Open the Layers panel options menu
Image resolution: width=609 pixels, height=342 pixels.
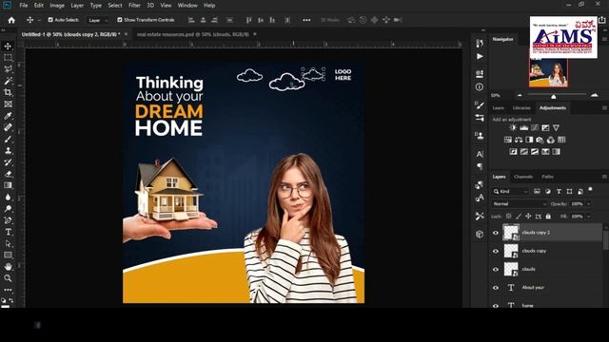coord(604,177)
